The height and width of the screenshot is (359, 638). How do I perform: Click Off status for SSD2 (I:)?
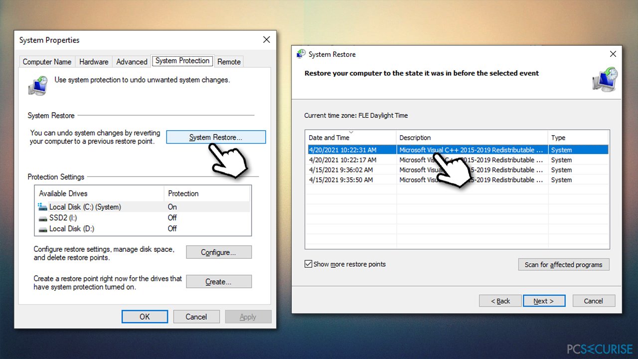click(x=172, y=218)
